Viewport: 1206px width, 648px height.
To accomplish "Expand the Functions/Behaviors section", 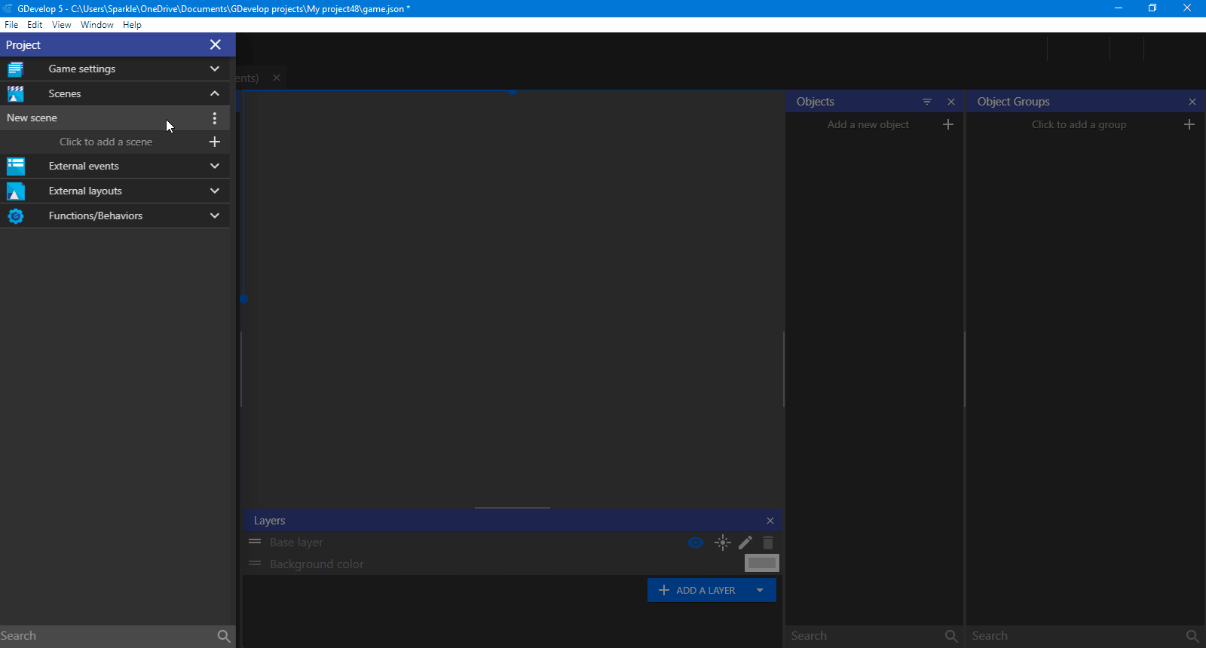I will click(x=215, y=215).
